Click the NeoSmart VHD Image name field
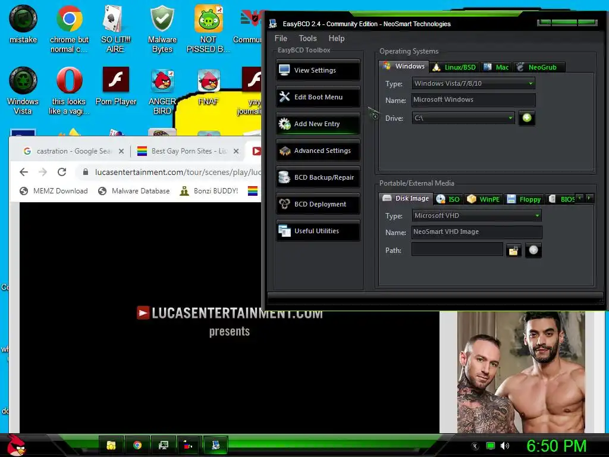Image resolution: width=609 pixels, height=457 pixels. coord(476,232)
